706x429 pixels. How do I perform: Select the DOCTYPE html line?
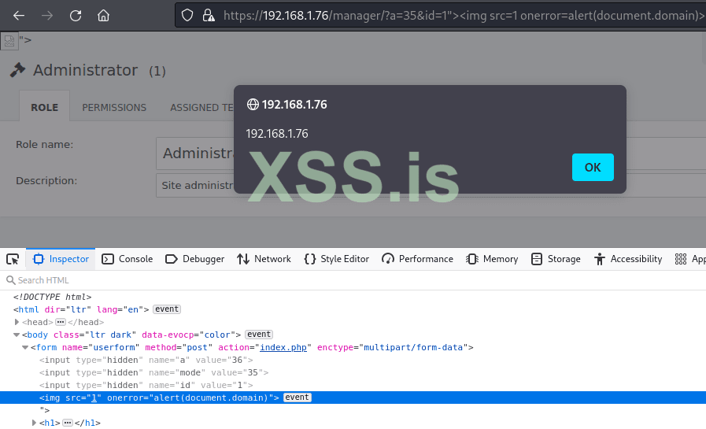tap(52, 297)
